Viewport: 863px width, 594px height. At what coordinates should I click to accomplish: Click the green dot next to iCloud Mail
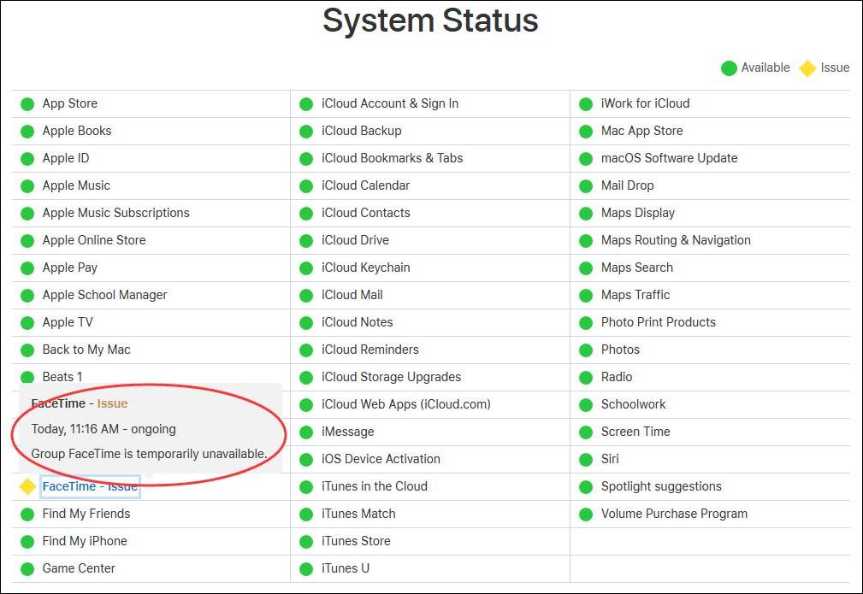click(306, 296)
